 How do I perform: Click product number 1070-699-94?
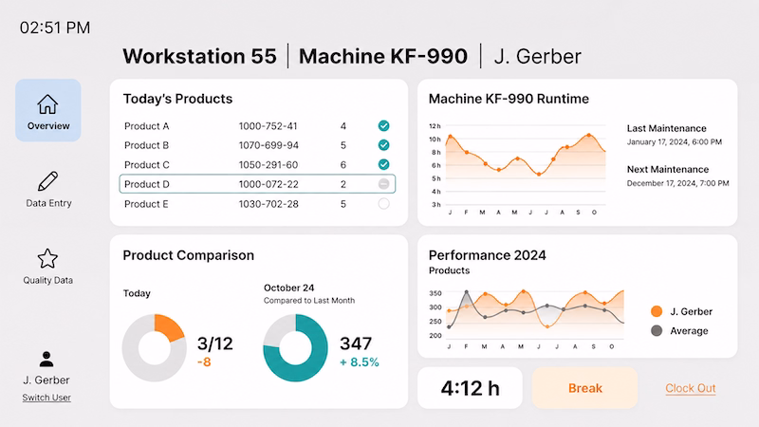pyautogui.click(x=268, y=146)
